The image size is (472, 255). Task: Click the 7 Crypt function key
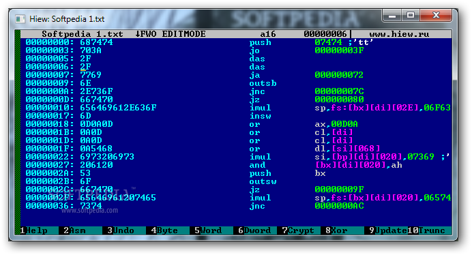[x=298, y=230]
